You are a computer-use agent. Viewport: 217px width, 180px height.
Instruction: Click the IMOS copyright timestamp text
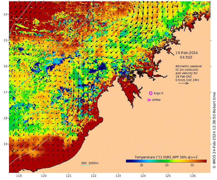214,130
